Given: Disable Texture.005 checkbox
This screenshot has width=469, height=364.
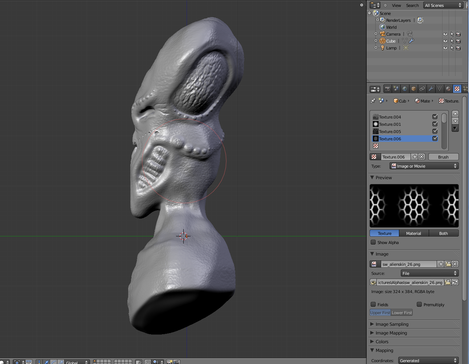Looking at the screenshot, I should tap(435, 131).
